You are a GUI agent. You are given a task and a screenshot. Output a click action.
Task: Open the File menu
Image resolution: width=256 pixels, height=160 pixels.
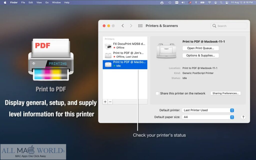[23, 2]
